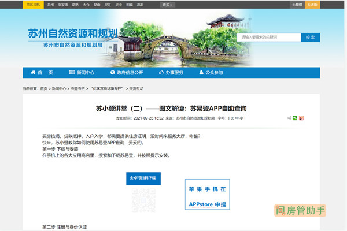Share article via red Weibo icon
Image resolution: width=347 pixels, height=231 pixels.
(301, 118)
